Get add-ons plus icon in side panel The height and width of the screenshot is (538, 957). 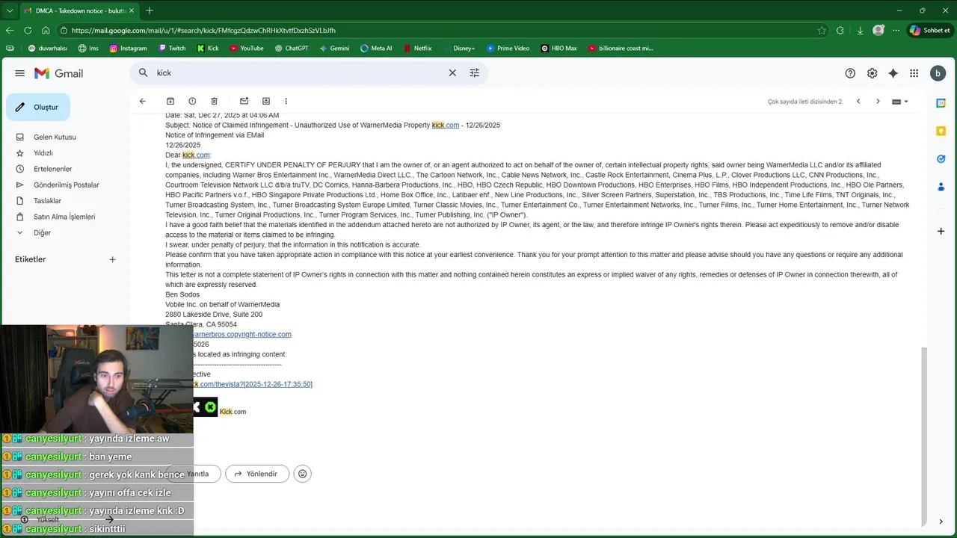click(x=941, y=231)
